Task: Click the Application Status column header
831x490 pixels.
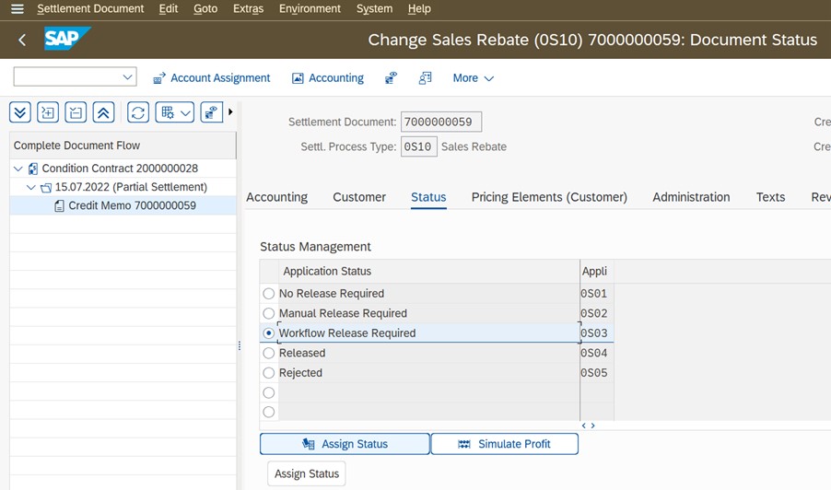Action: point(429,271)
